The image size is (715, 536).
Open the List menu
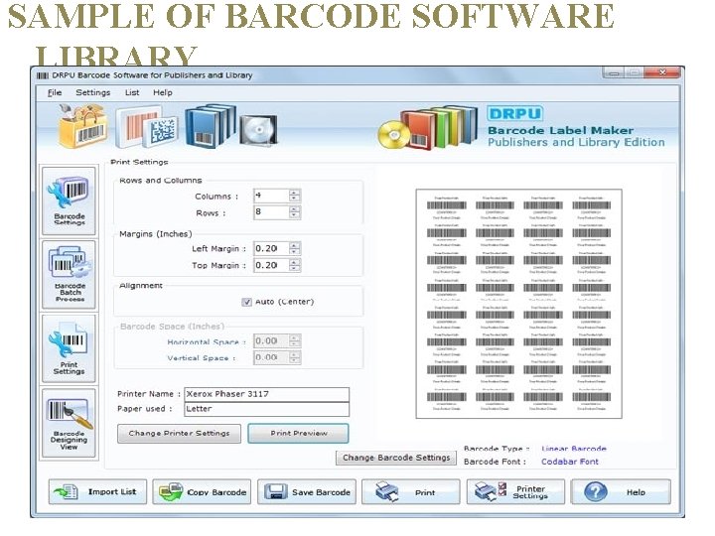132,92
